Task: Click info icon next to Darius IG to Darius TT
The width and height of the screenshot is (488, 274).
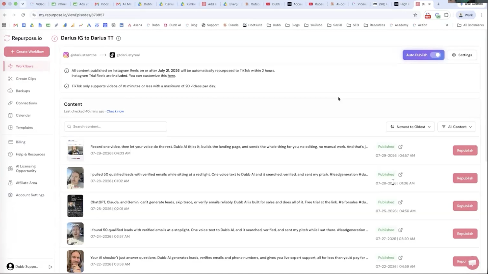Action: coord(119,38)
